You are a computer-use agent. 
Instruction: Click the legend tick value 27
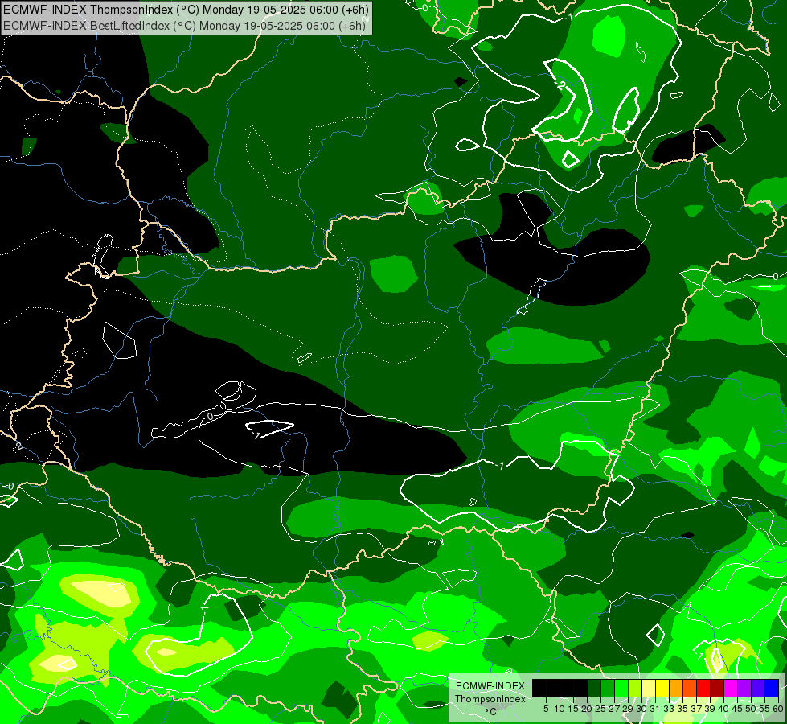(x=614, y=709)
